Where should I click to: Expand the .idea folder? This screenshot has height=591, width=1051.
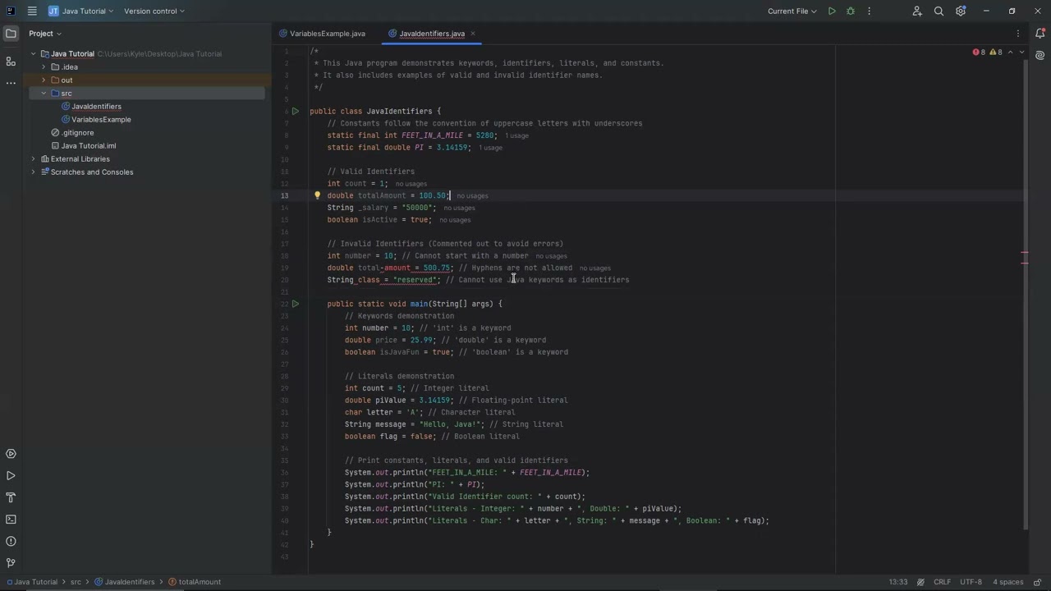(x=44, y=67)
